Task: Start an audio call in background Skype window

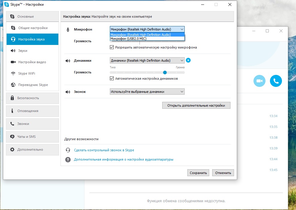Action: click(x=276, y=81)
